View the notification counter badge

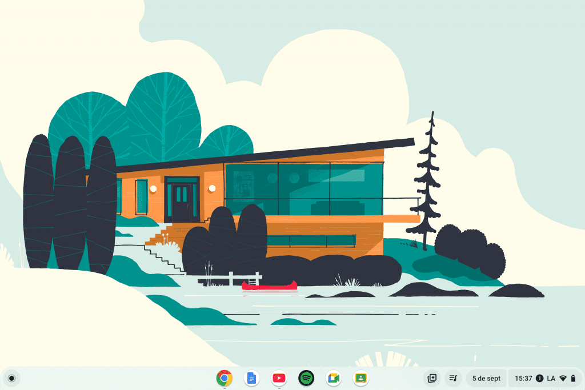pyautogui.click(x=540, y=378)
